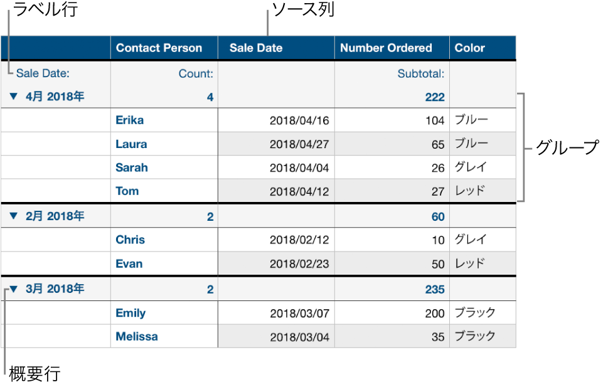Select Emily's number ordered cell 200
Screen dimensions: 608x387
(x=434, y=313)
